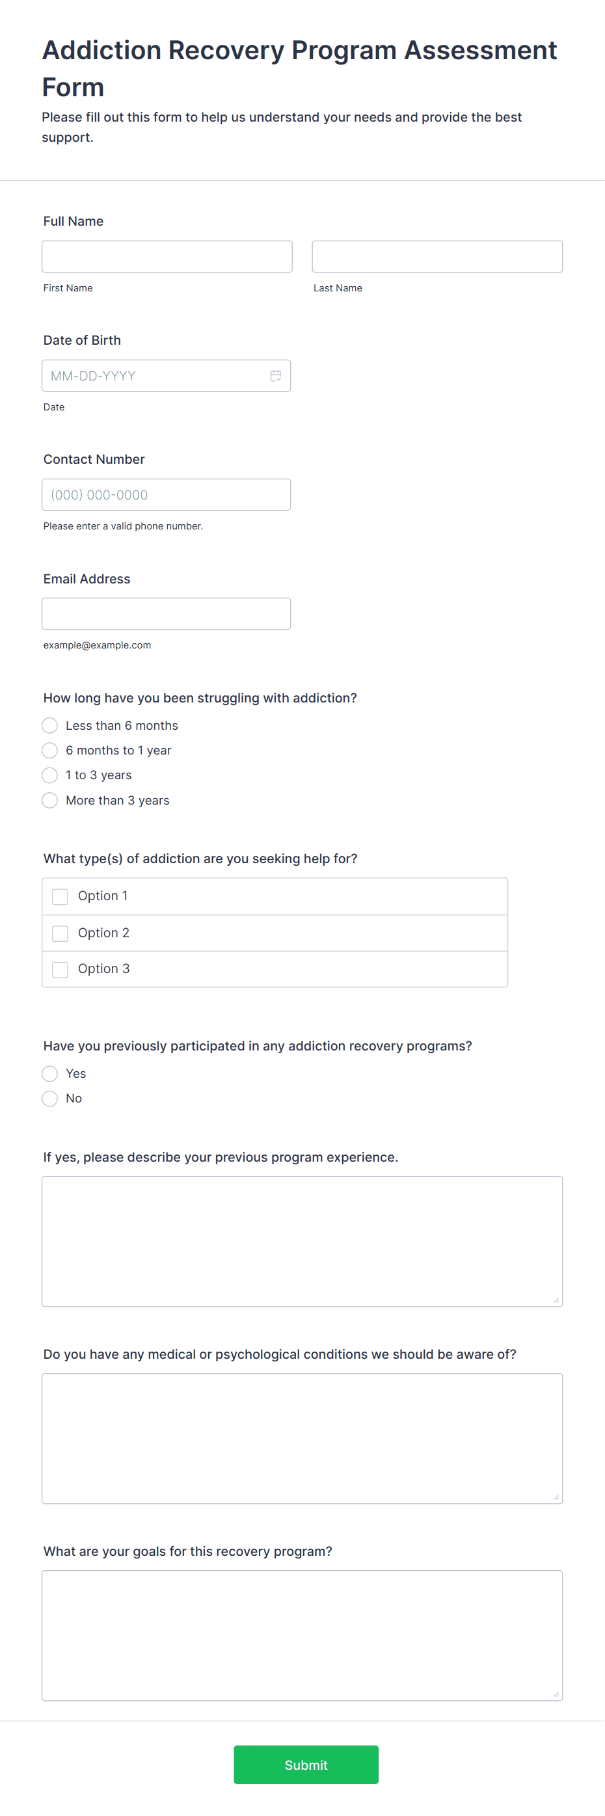This screenshot has height=1816, width=605.
Task: Grab the resize handle of the goals textarea
Action: click(556, 1695)
